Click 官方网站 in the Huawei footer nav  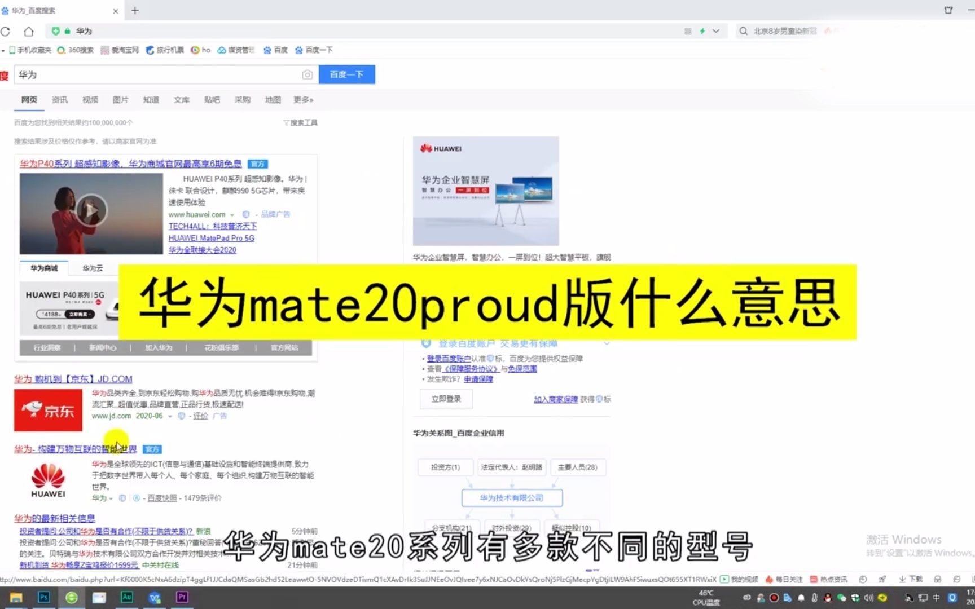click(x=284, y=348)
